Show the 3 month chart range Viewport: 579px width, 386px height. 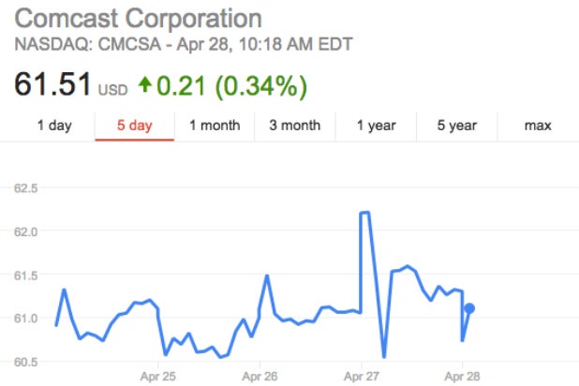pyautogui.click(x=295, y=125)
